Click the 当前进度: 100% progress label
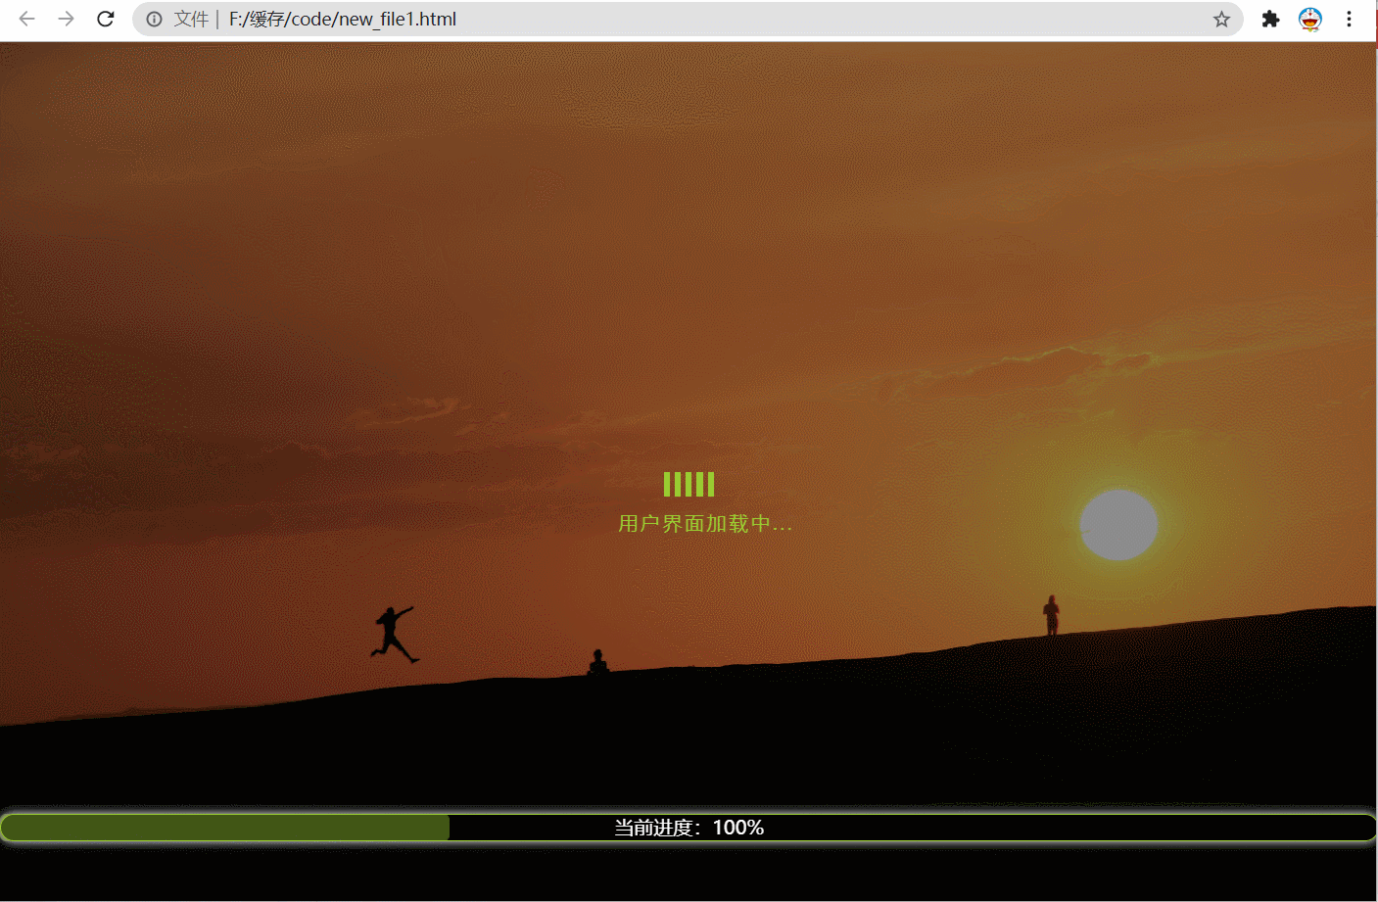This screenshot has height=902, width=1378. click(x=689, y=828)
